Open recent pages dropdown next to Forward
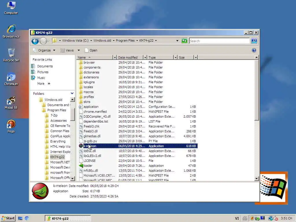The width and height of the screenshot is (296, 222). [x=48, y=41]
